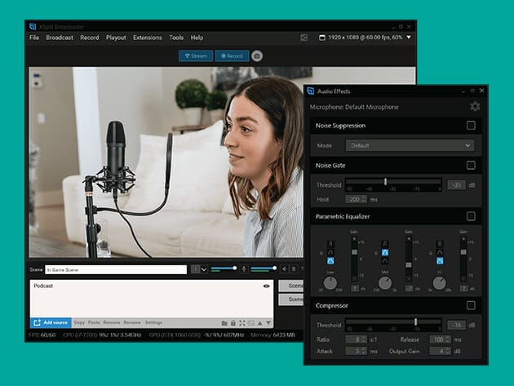Enable the Noise Suppression checkbox
This screenshot has height=386, width=514.
tap(471, 126)
